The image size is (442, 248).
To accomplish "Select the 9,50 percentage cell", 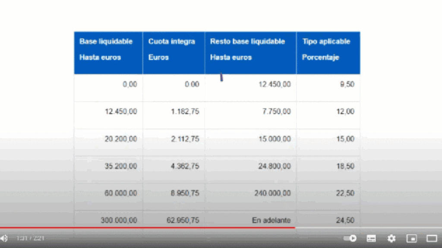I will pos(328,88).
